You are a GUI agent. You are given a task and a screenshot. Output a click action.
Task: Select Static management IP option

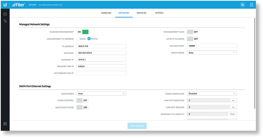click(89, 39)
